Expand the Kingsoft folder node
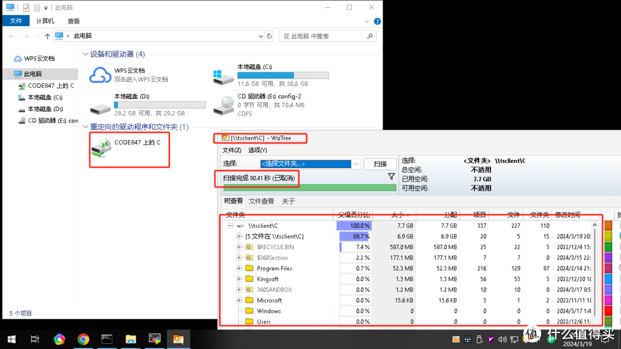The height and width of the screenshot is (349, 621). [x=239, y=278]
